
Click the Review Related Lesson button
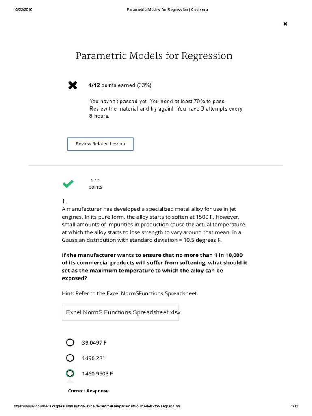(x=100, y=144)
